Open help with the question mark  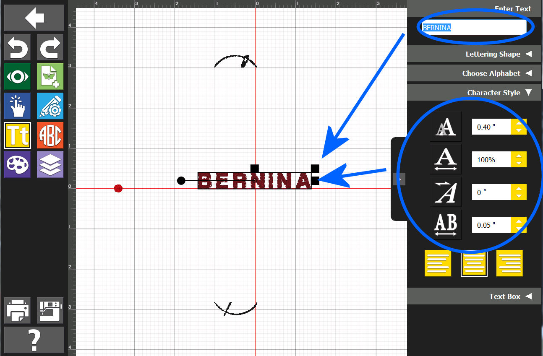pos(34,340)
